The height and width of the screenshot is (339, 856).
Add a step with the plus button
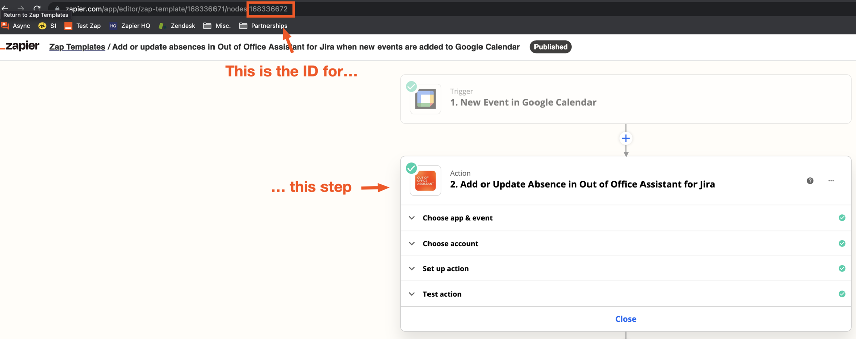click(626, 138)
